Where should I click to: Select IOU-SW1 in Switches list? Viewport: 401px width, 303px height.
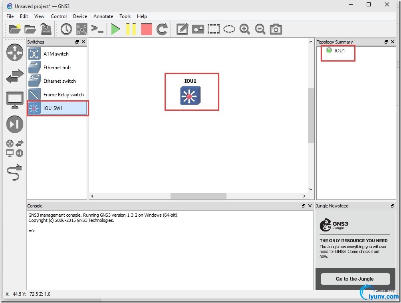57,108
